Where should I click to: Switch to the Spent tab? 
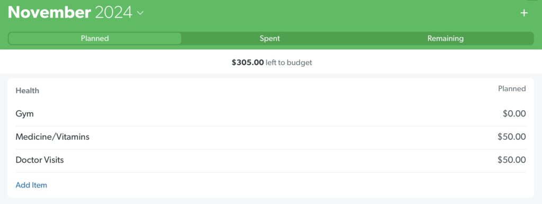(269, 38)
